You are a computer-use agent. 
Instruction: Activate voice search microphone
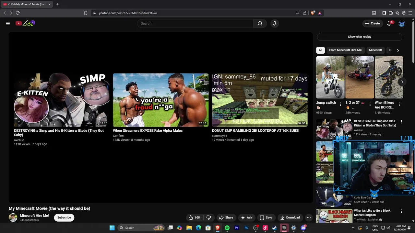(x=275, y=23)
